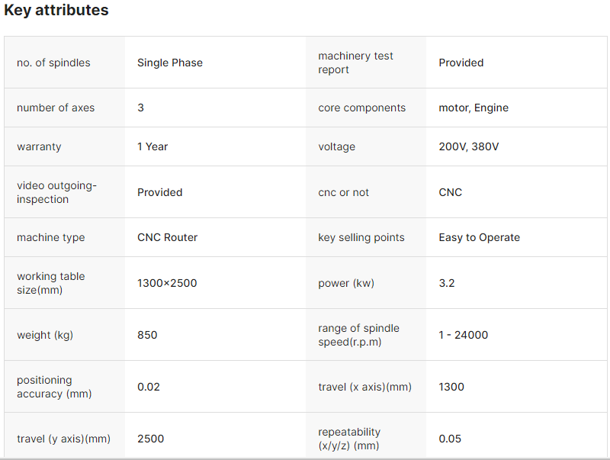
Task: Select the travel y axis value '2500'
Action: tap(150, 439)
